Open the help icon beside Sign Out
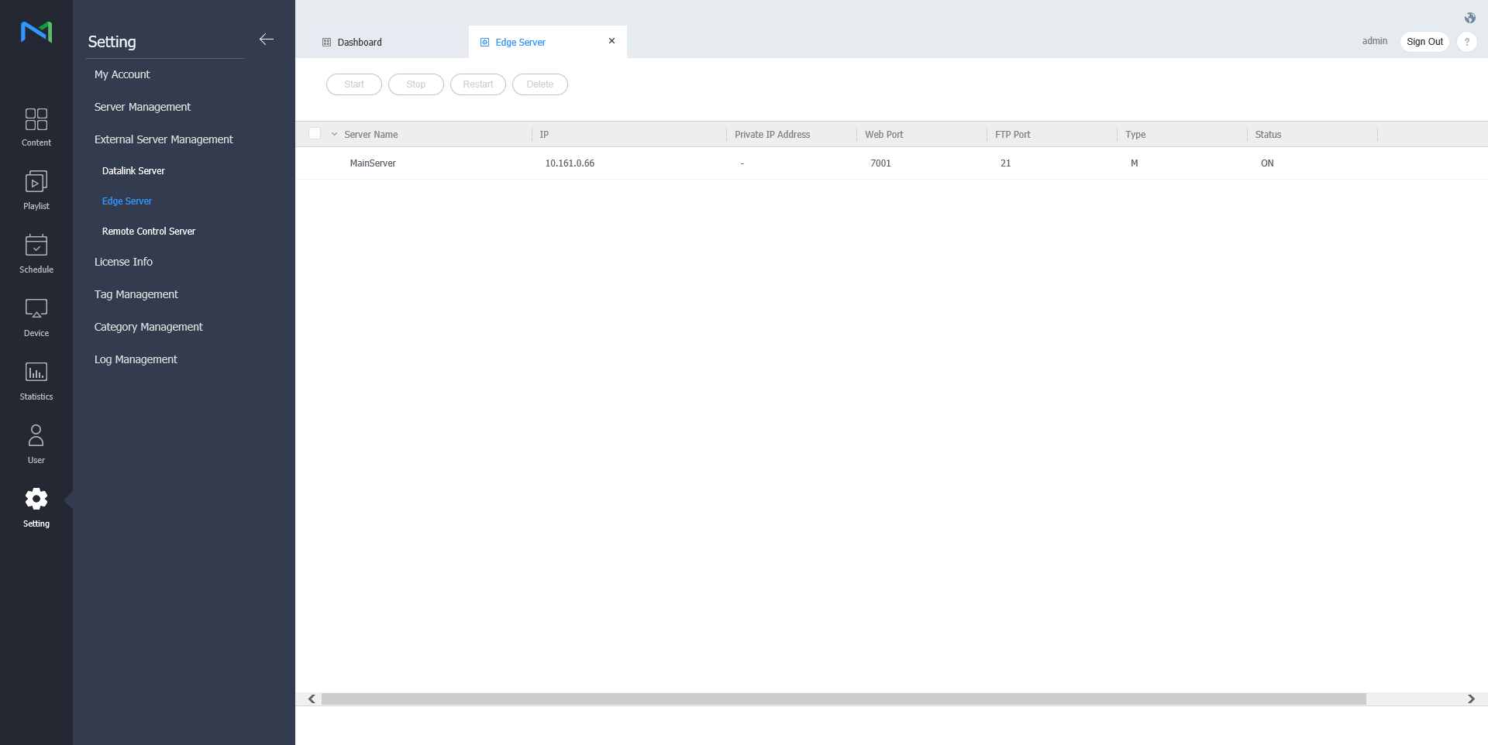1488x745 pixels. click(x=1467, y=42)
